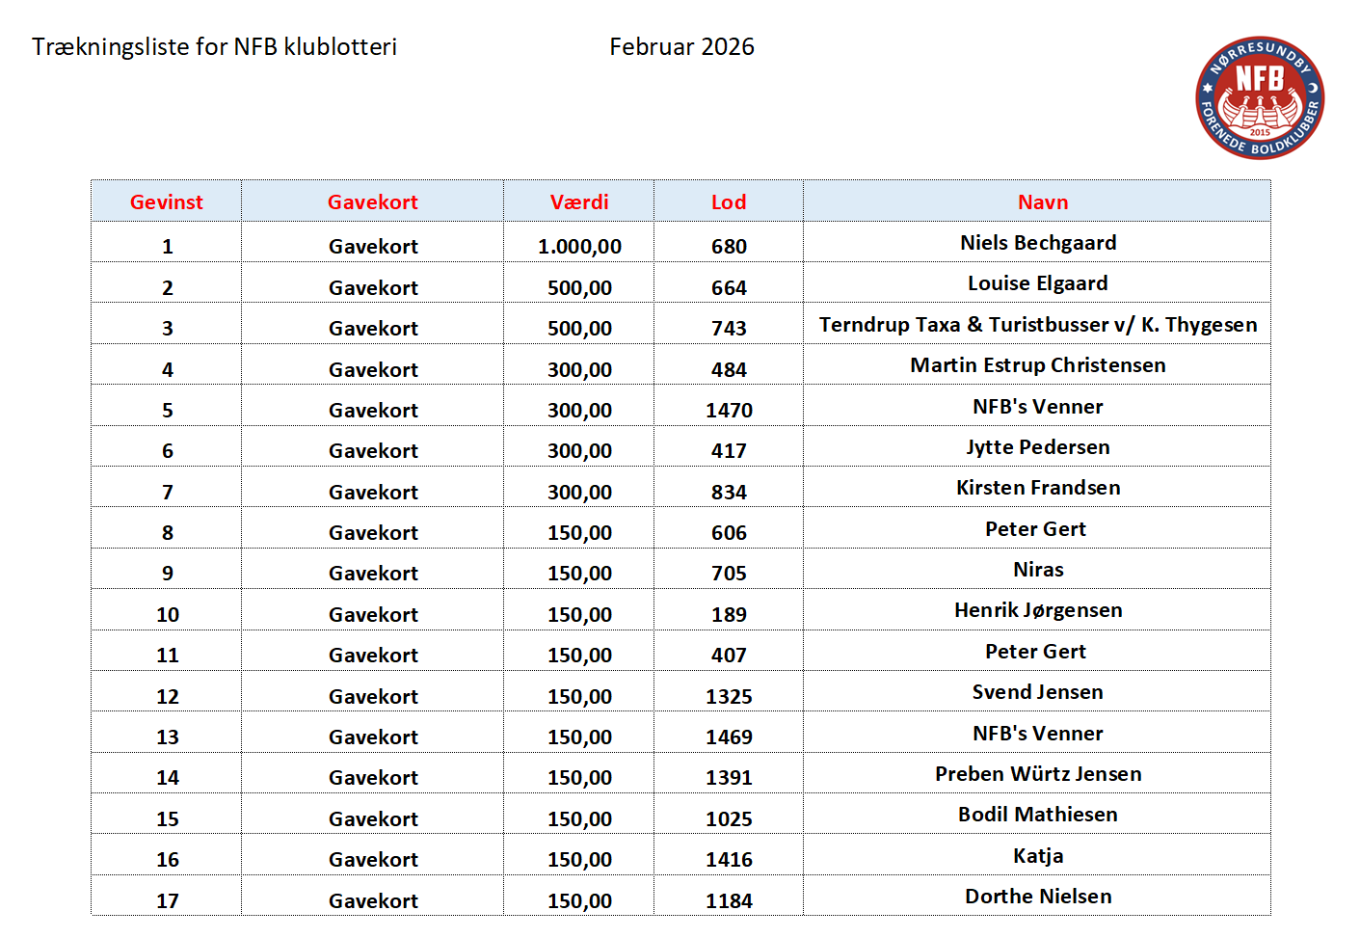Click the 1.000,00 value cell

click(578, 247)
